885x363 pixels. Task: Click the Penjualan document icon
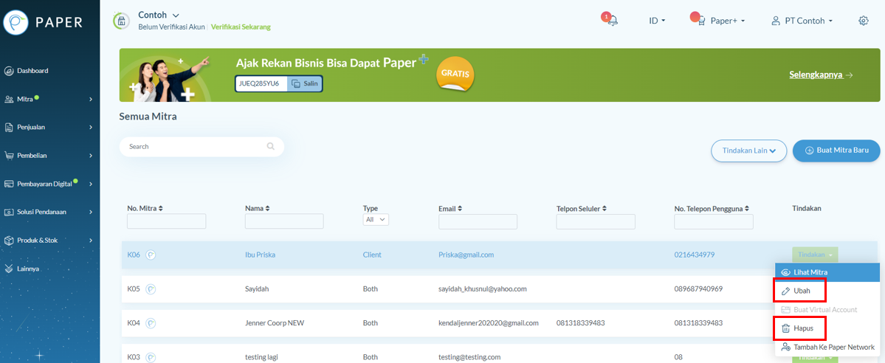pos(8,128)
